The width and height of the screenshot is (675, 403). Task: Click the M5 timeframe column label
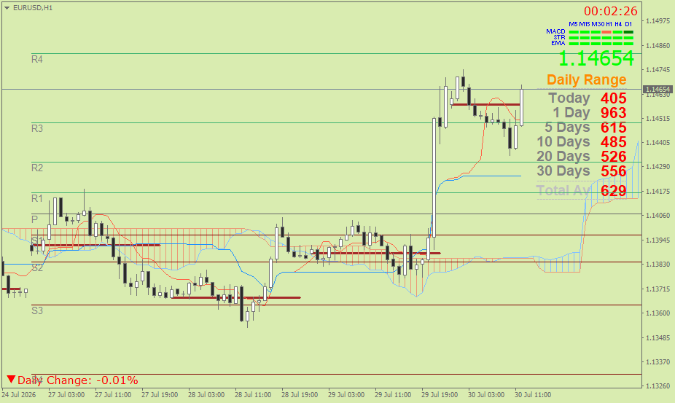click(x=573, y=24)
